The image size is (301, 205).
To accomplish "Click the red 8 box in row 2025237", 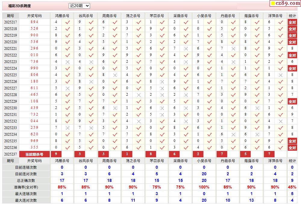I will click(151, 154).
